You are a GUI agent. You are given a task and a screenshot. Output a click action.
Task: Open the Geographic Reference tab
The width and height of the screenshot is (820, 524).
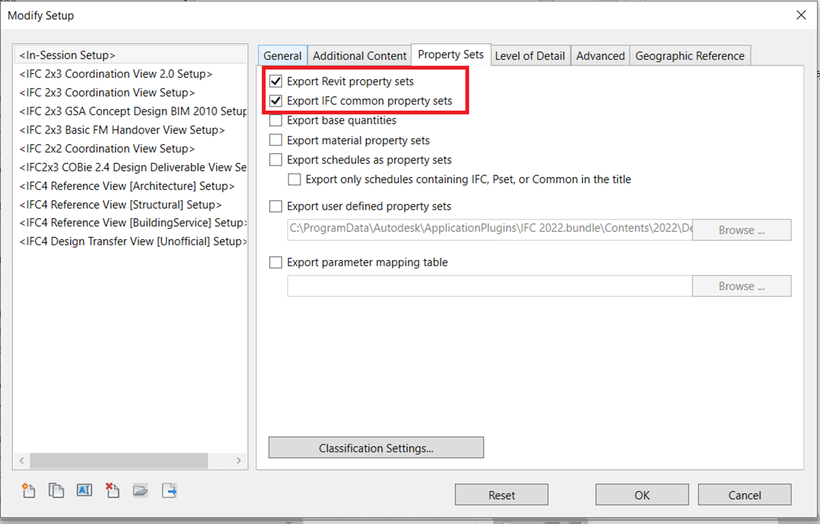690,56
